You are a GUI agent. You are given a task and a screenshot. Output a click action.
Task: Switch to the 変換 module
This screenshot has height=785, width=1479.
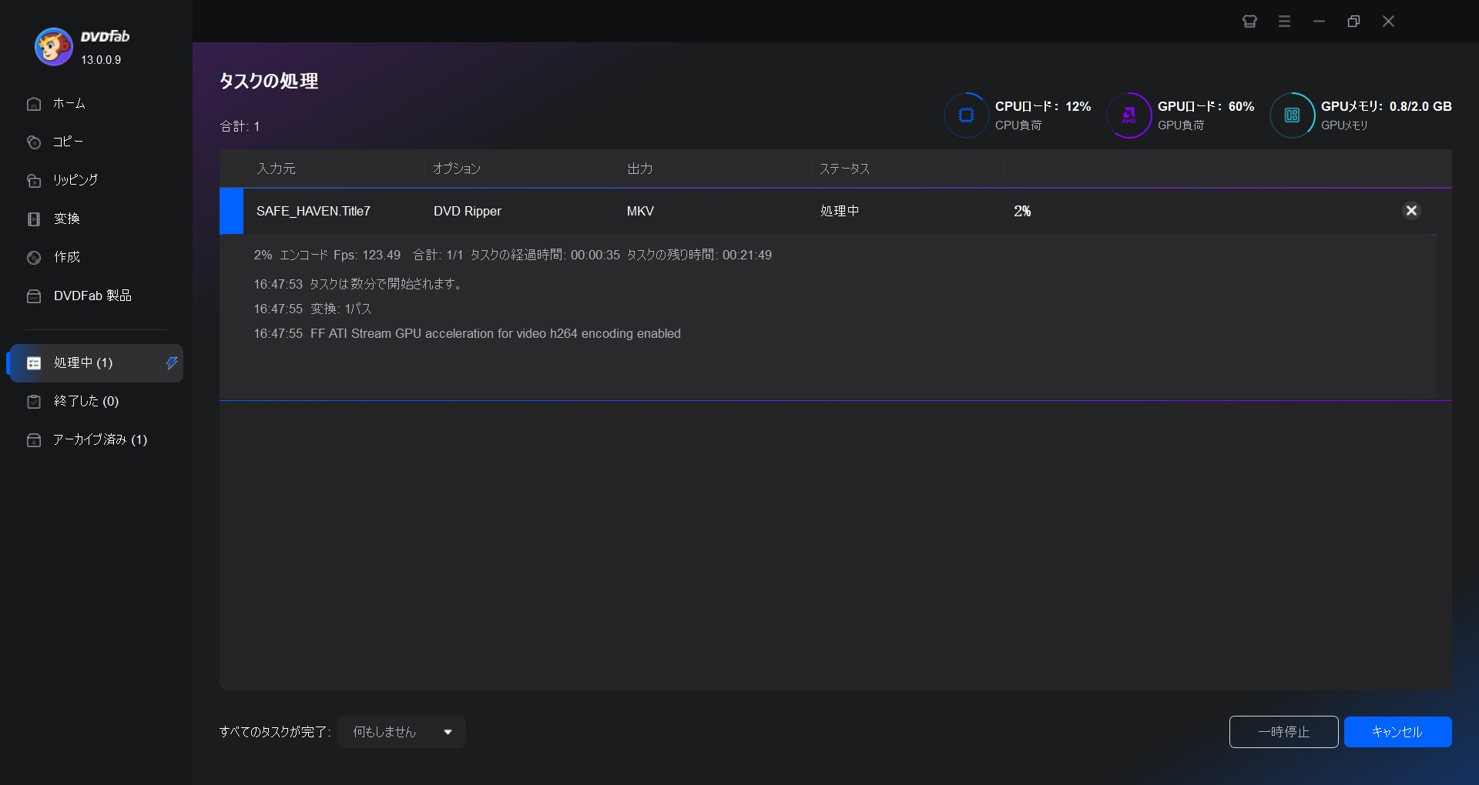click(x=66, y=219)
